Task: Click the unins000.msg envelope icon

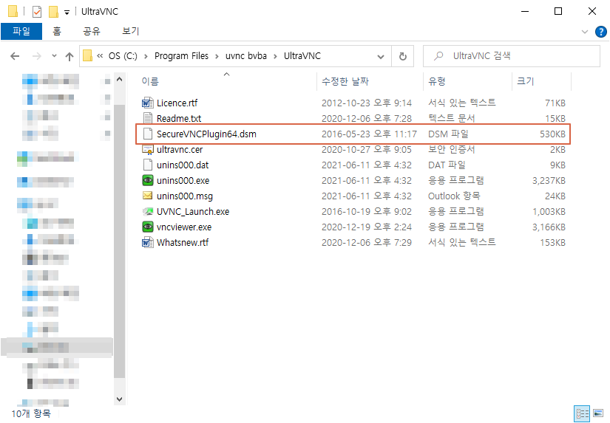Action: (x=147, y=196)
